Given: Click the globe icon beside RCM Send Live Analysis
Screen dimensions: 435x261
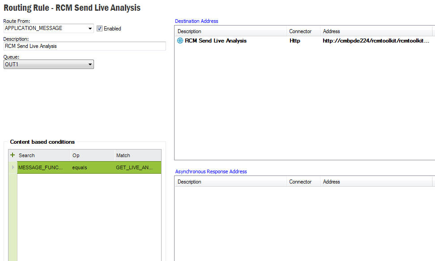Looking at the screenshot, I should 180,41.
